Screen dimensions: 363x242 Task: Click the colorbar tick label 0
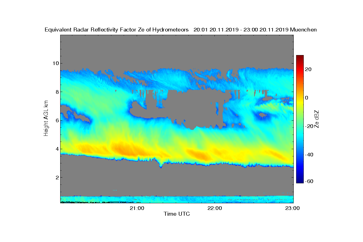307,98
